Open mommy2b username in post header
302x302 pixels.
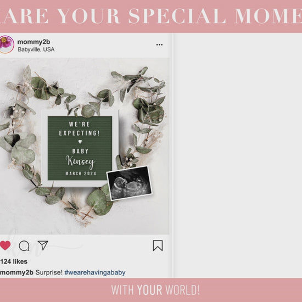click(33, 42)
